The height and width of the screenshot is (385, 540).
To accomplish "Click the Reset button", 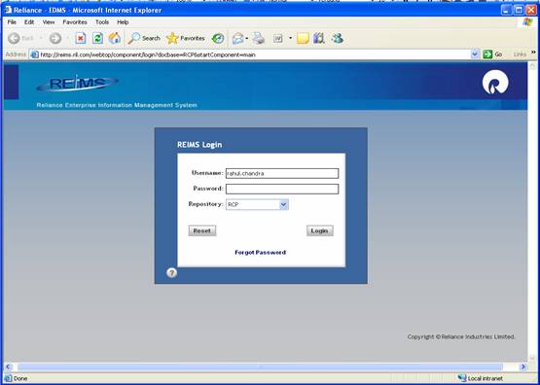I will [202, 230].
